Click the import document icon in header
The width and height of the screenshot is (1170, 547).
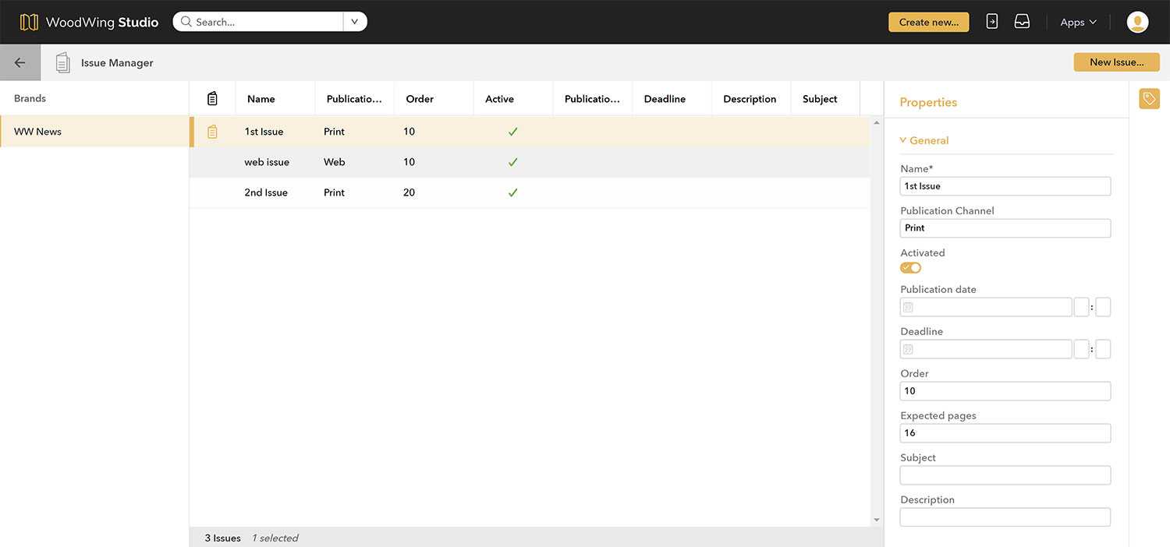point(991,22)
